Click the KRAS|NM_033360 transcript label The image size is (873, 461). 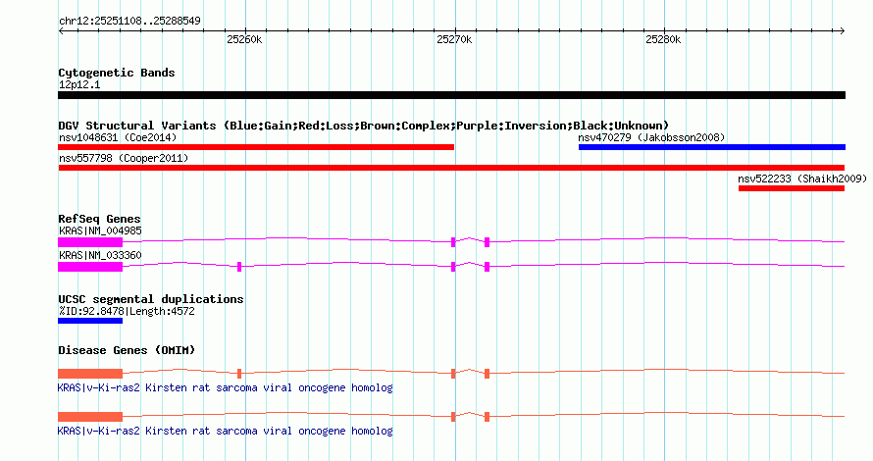[x=100, y=256]
